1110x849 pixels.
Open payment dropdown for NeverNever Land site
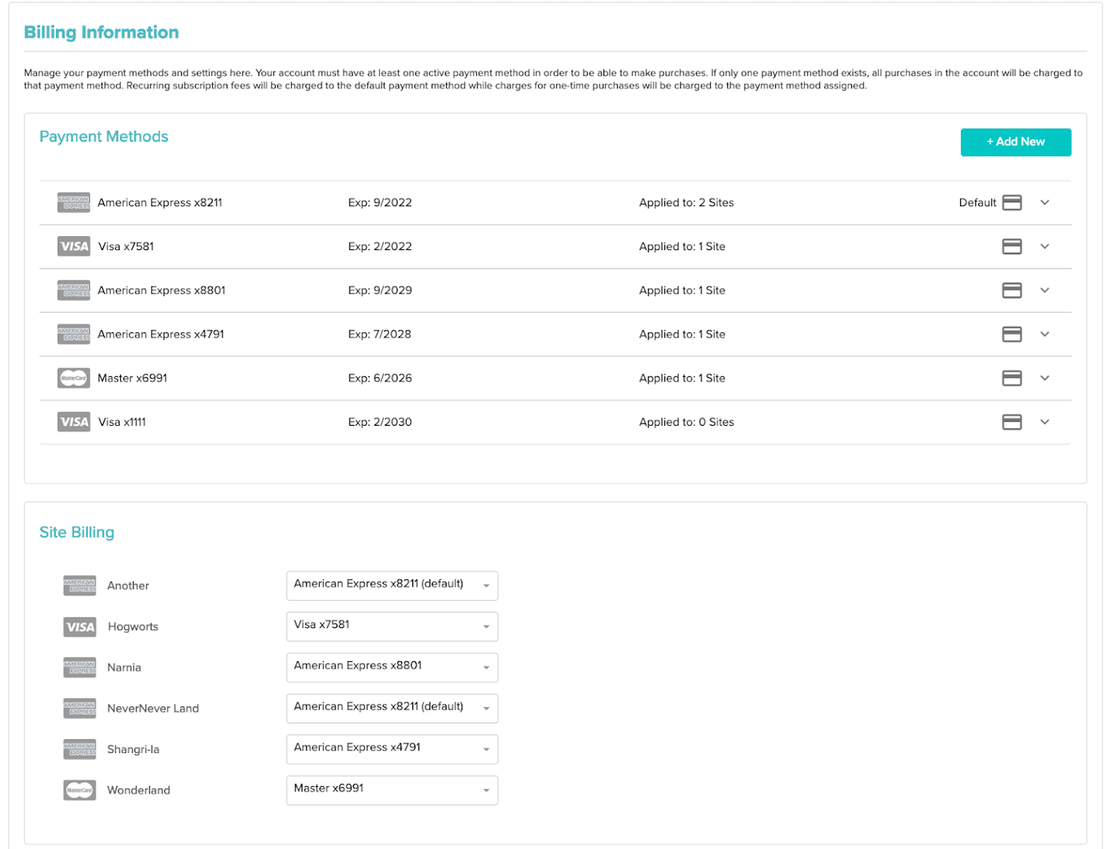tap(392, 708)
